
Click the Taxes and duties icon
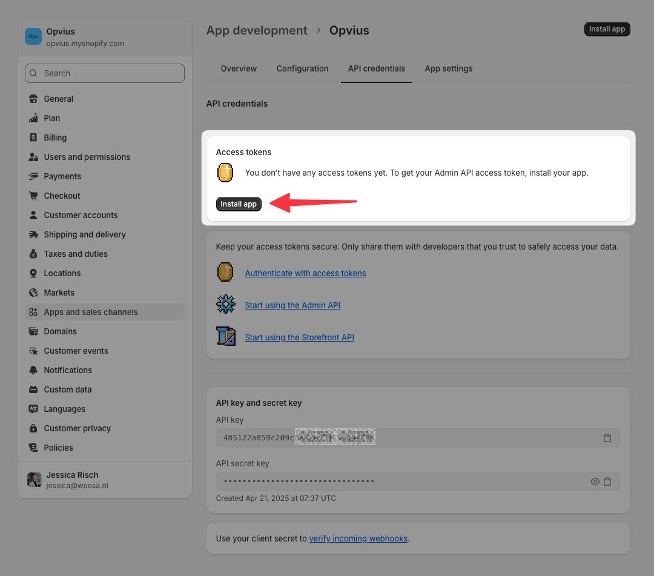coord(33,254)
